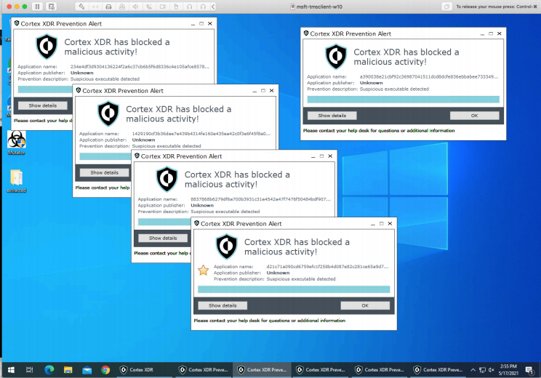Click help desk message in d21c71a0 alert

270,321
